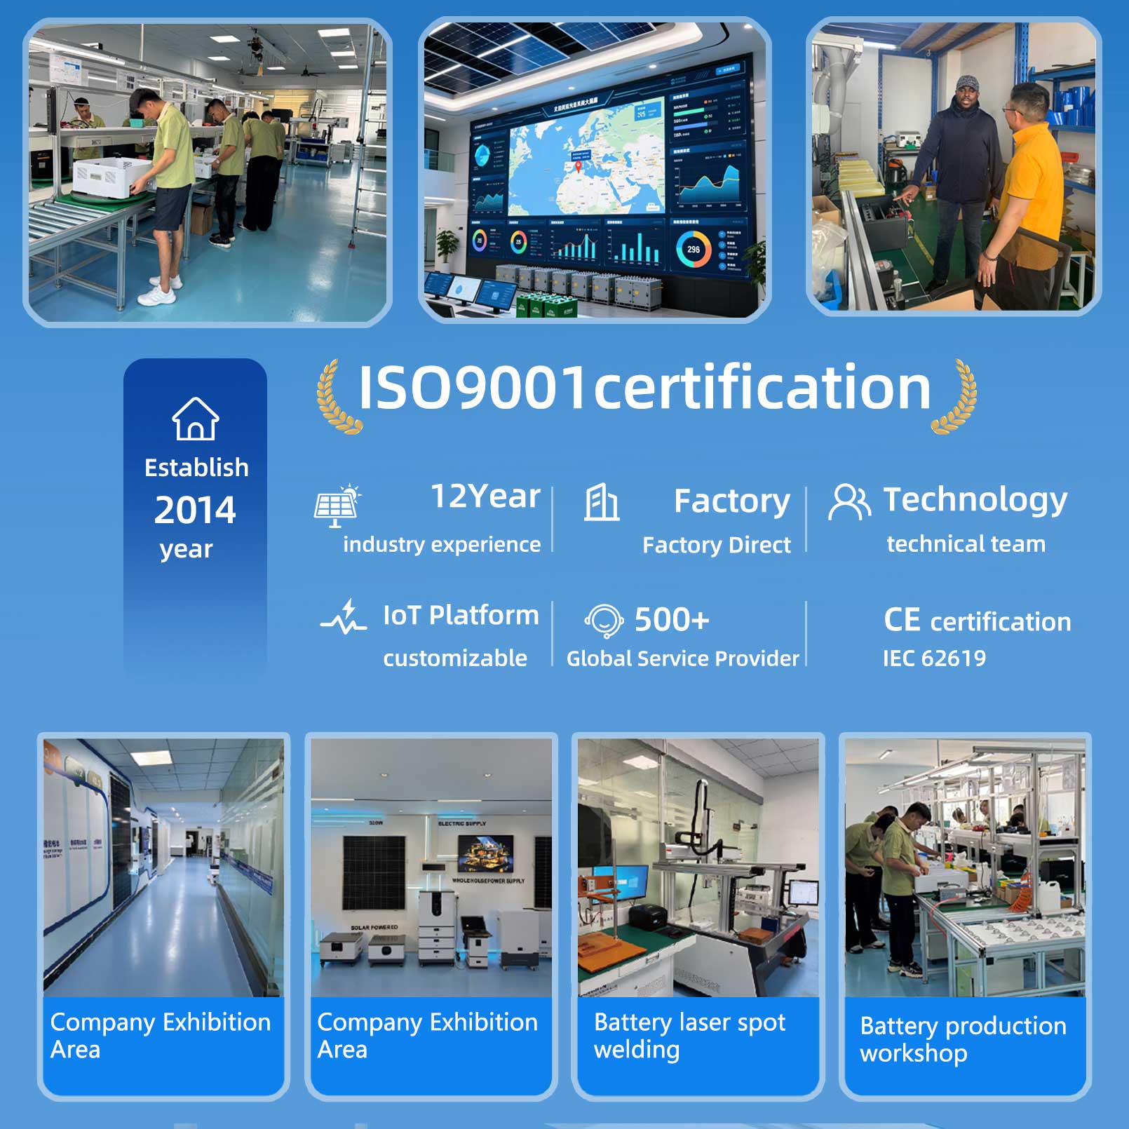Image resolution: width=1129 pixels, height=1129 pixels.
Task: Click the Battery production workshop caption
Action: pyautogui.click(x=963, y=1039)
